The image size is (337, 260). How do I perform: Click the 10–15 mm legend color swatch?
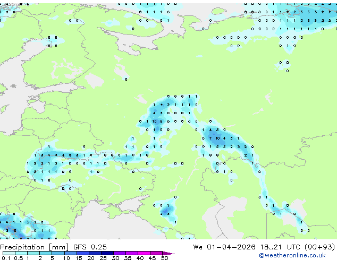(x=71, y=253)
